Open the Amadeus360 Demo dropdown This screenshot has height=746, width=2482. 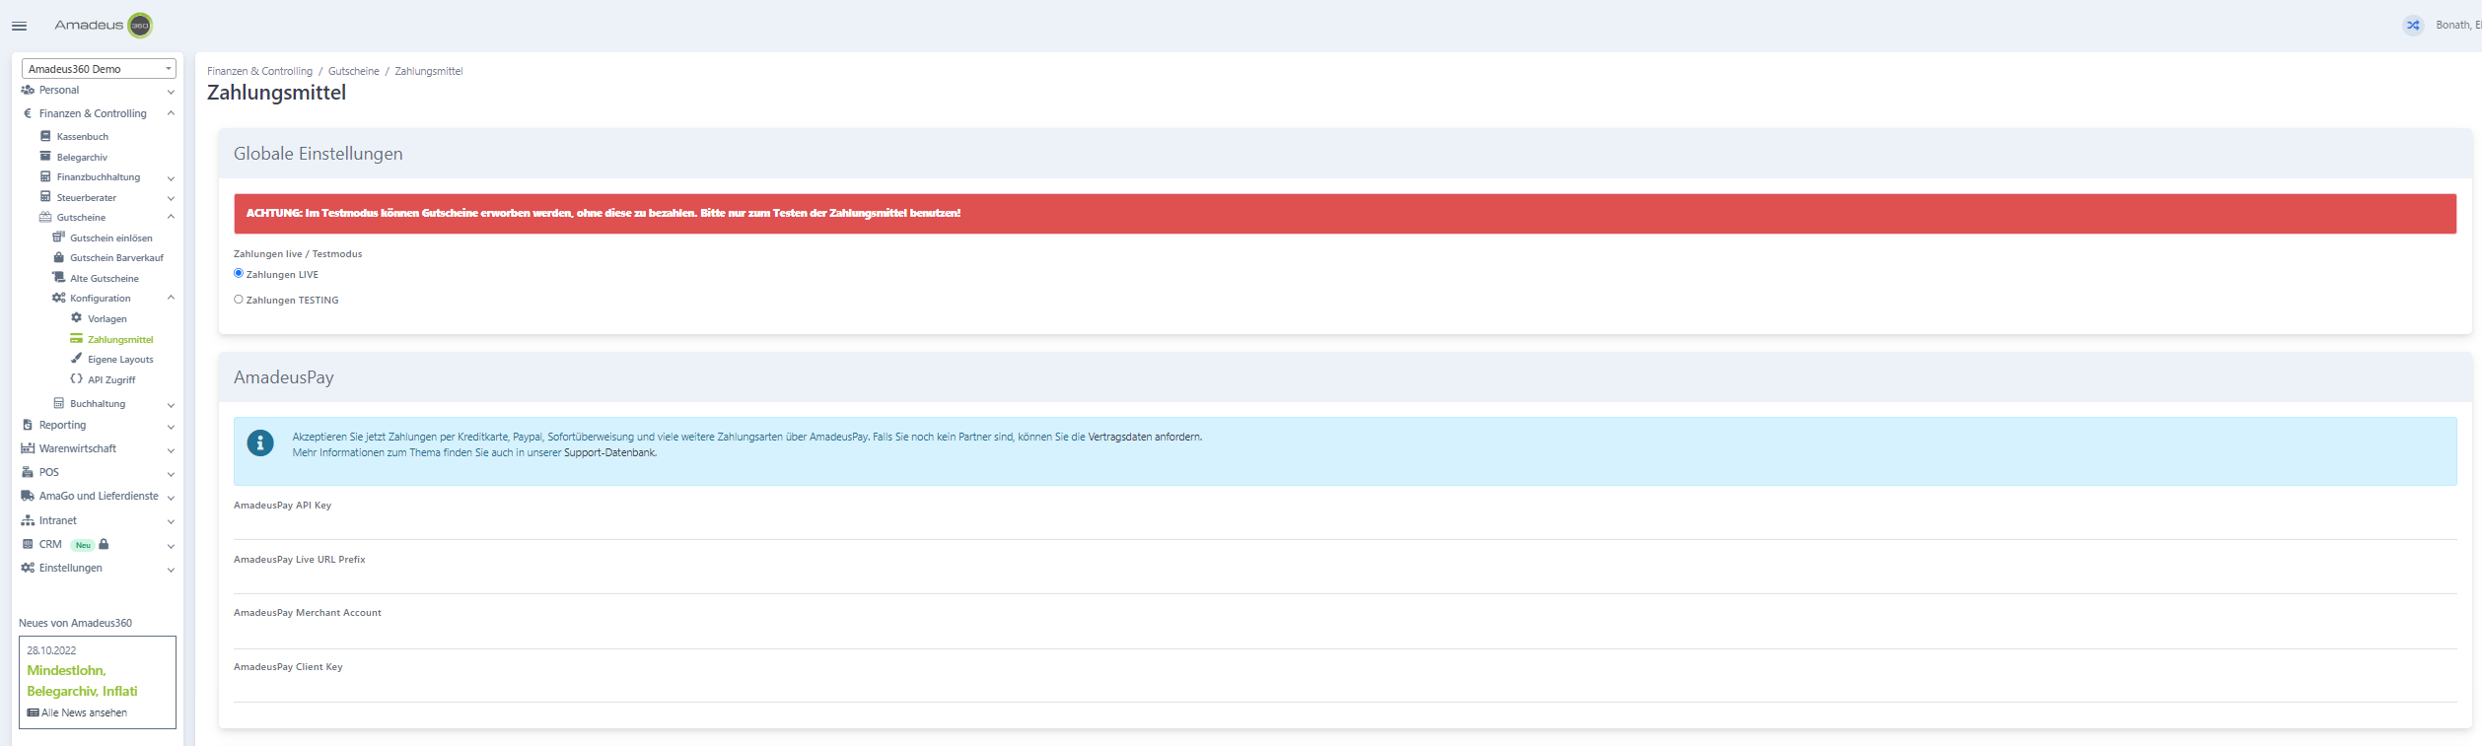click(x=99, y=69)
